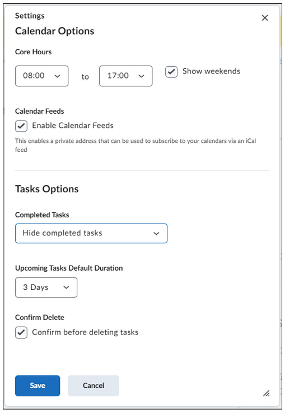285x413 pixels.
Task: Save the calendar settings
Action: click(x=38, y=386)
